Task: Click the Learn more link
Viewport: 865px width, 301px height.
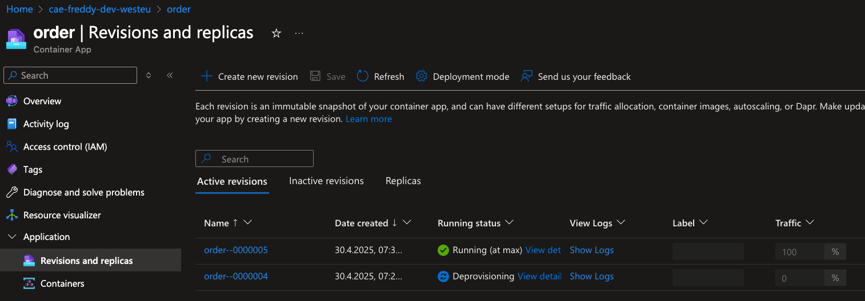Action: point(369,119)
